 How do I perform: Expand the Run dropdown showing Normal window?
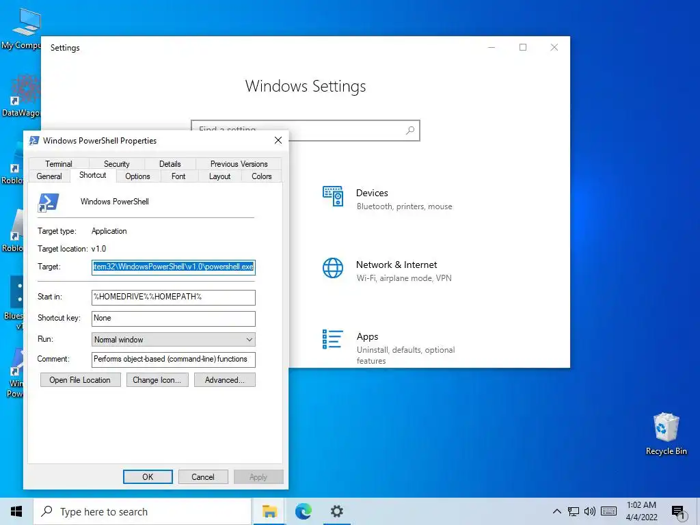(173, 339)
